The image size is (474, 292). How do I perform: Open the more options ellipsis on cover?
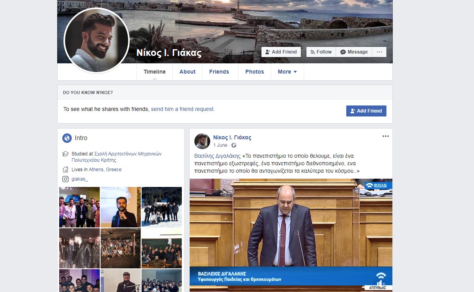tap(379, 52)
